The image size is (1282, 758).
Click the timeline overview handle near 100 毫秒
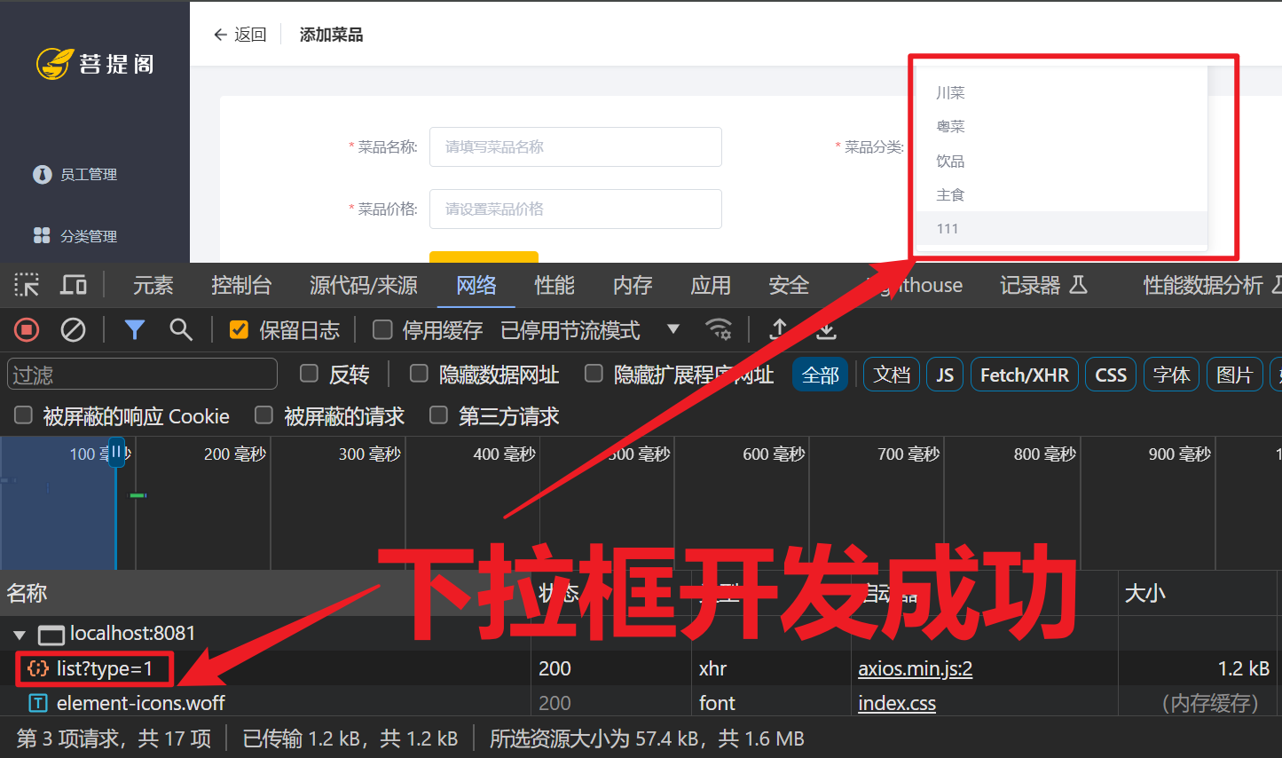tap(116, 453)
